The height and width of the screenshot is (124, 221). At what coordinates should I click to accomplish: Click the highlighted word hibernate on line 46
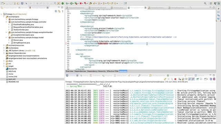[x=103, y=43]
